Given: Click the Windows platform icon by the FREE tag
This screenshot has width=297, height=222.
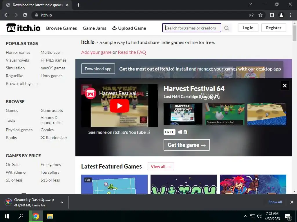Looking at the screenshot, I should pyautogui.click(x=180, y=132).
